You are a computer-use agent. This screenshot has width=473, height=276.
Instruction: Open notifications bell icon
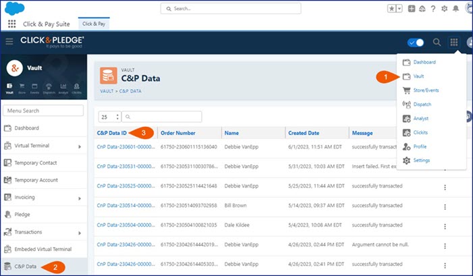(456, 9)
